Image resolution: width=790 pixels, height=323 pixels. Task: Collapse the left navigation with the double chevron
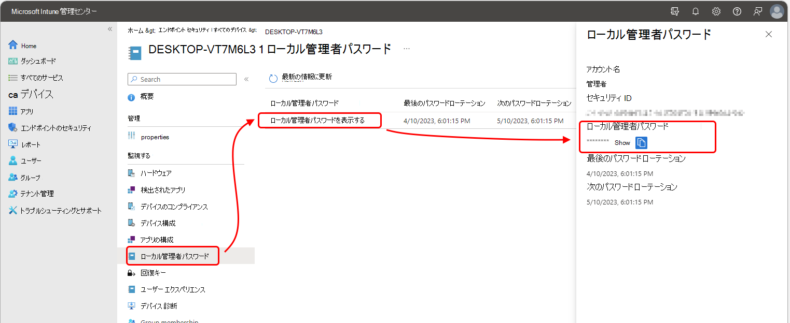(x=110, y=29)
